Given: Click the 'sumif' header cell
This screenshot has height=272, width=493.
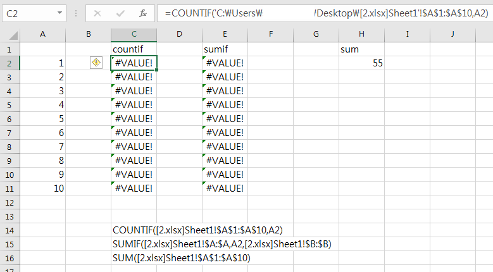Looking at the screenshot, I should pos(225,49).
